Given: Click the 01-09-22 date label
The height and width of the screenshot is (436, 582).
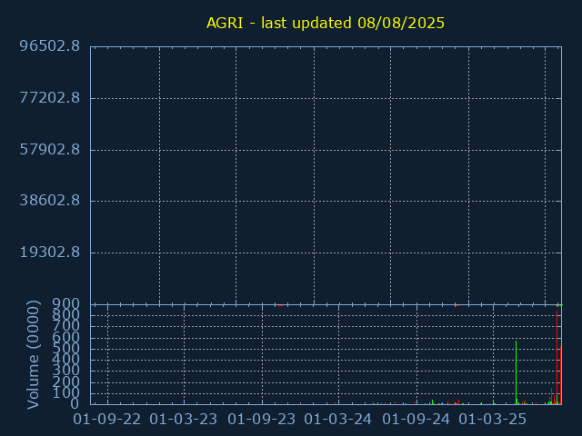Looking at the screenshot, I should 107,420.
